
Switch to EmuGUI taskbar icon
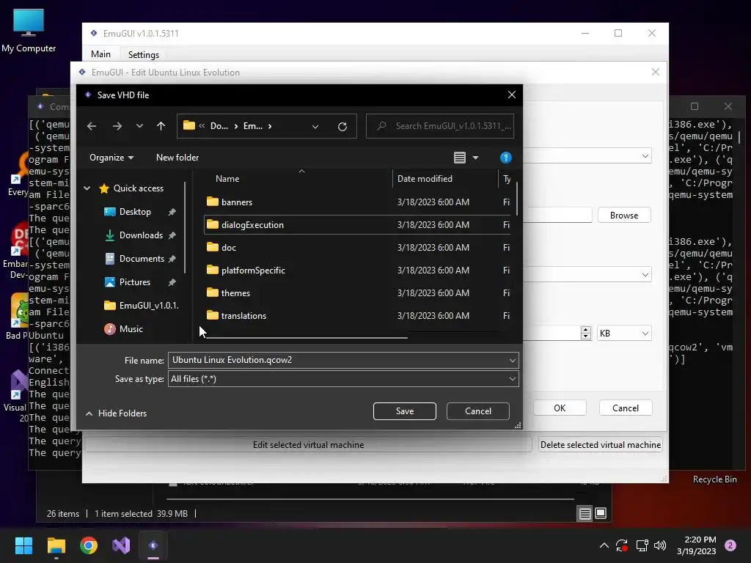[153, 545]
